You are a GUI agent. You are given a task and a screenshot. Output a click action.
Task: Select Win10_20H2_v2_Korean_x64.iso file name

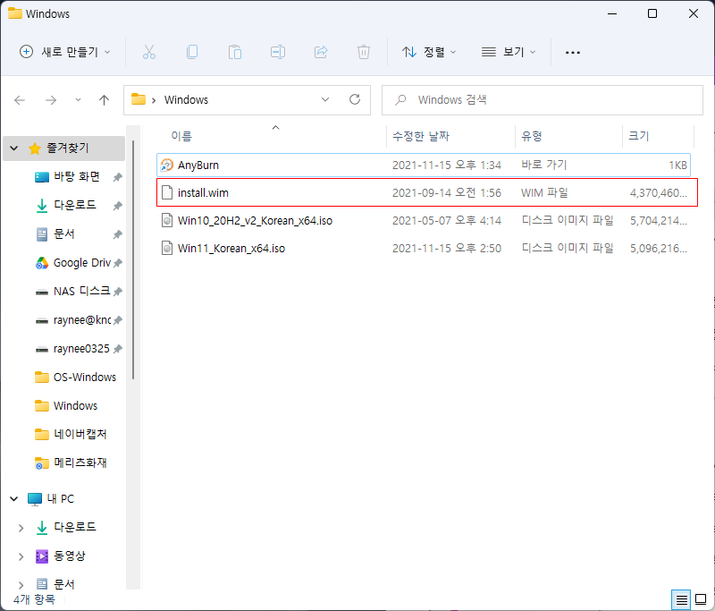(255, 221)
